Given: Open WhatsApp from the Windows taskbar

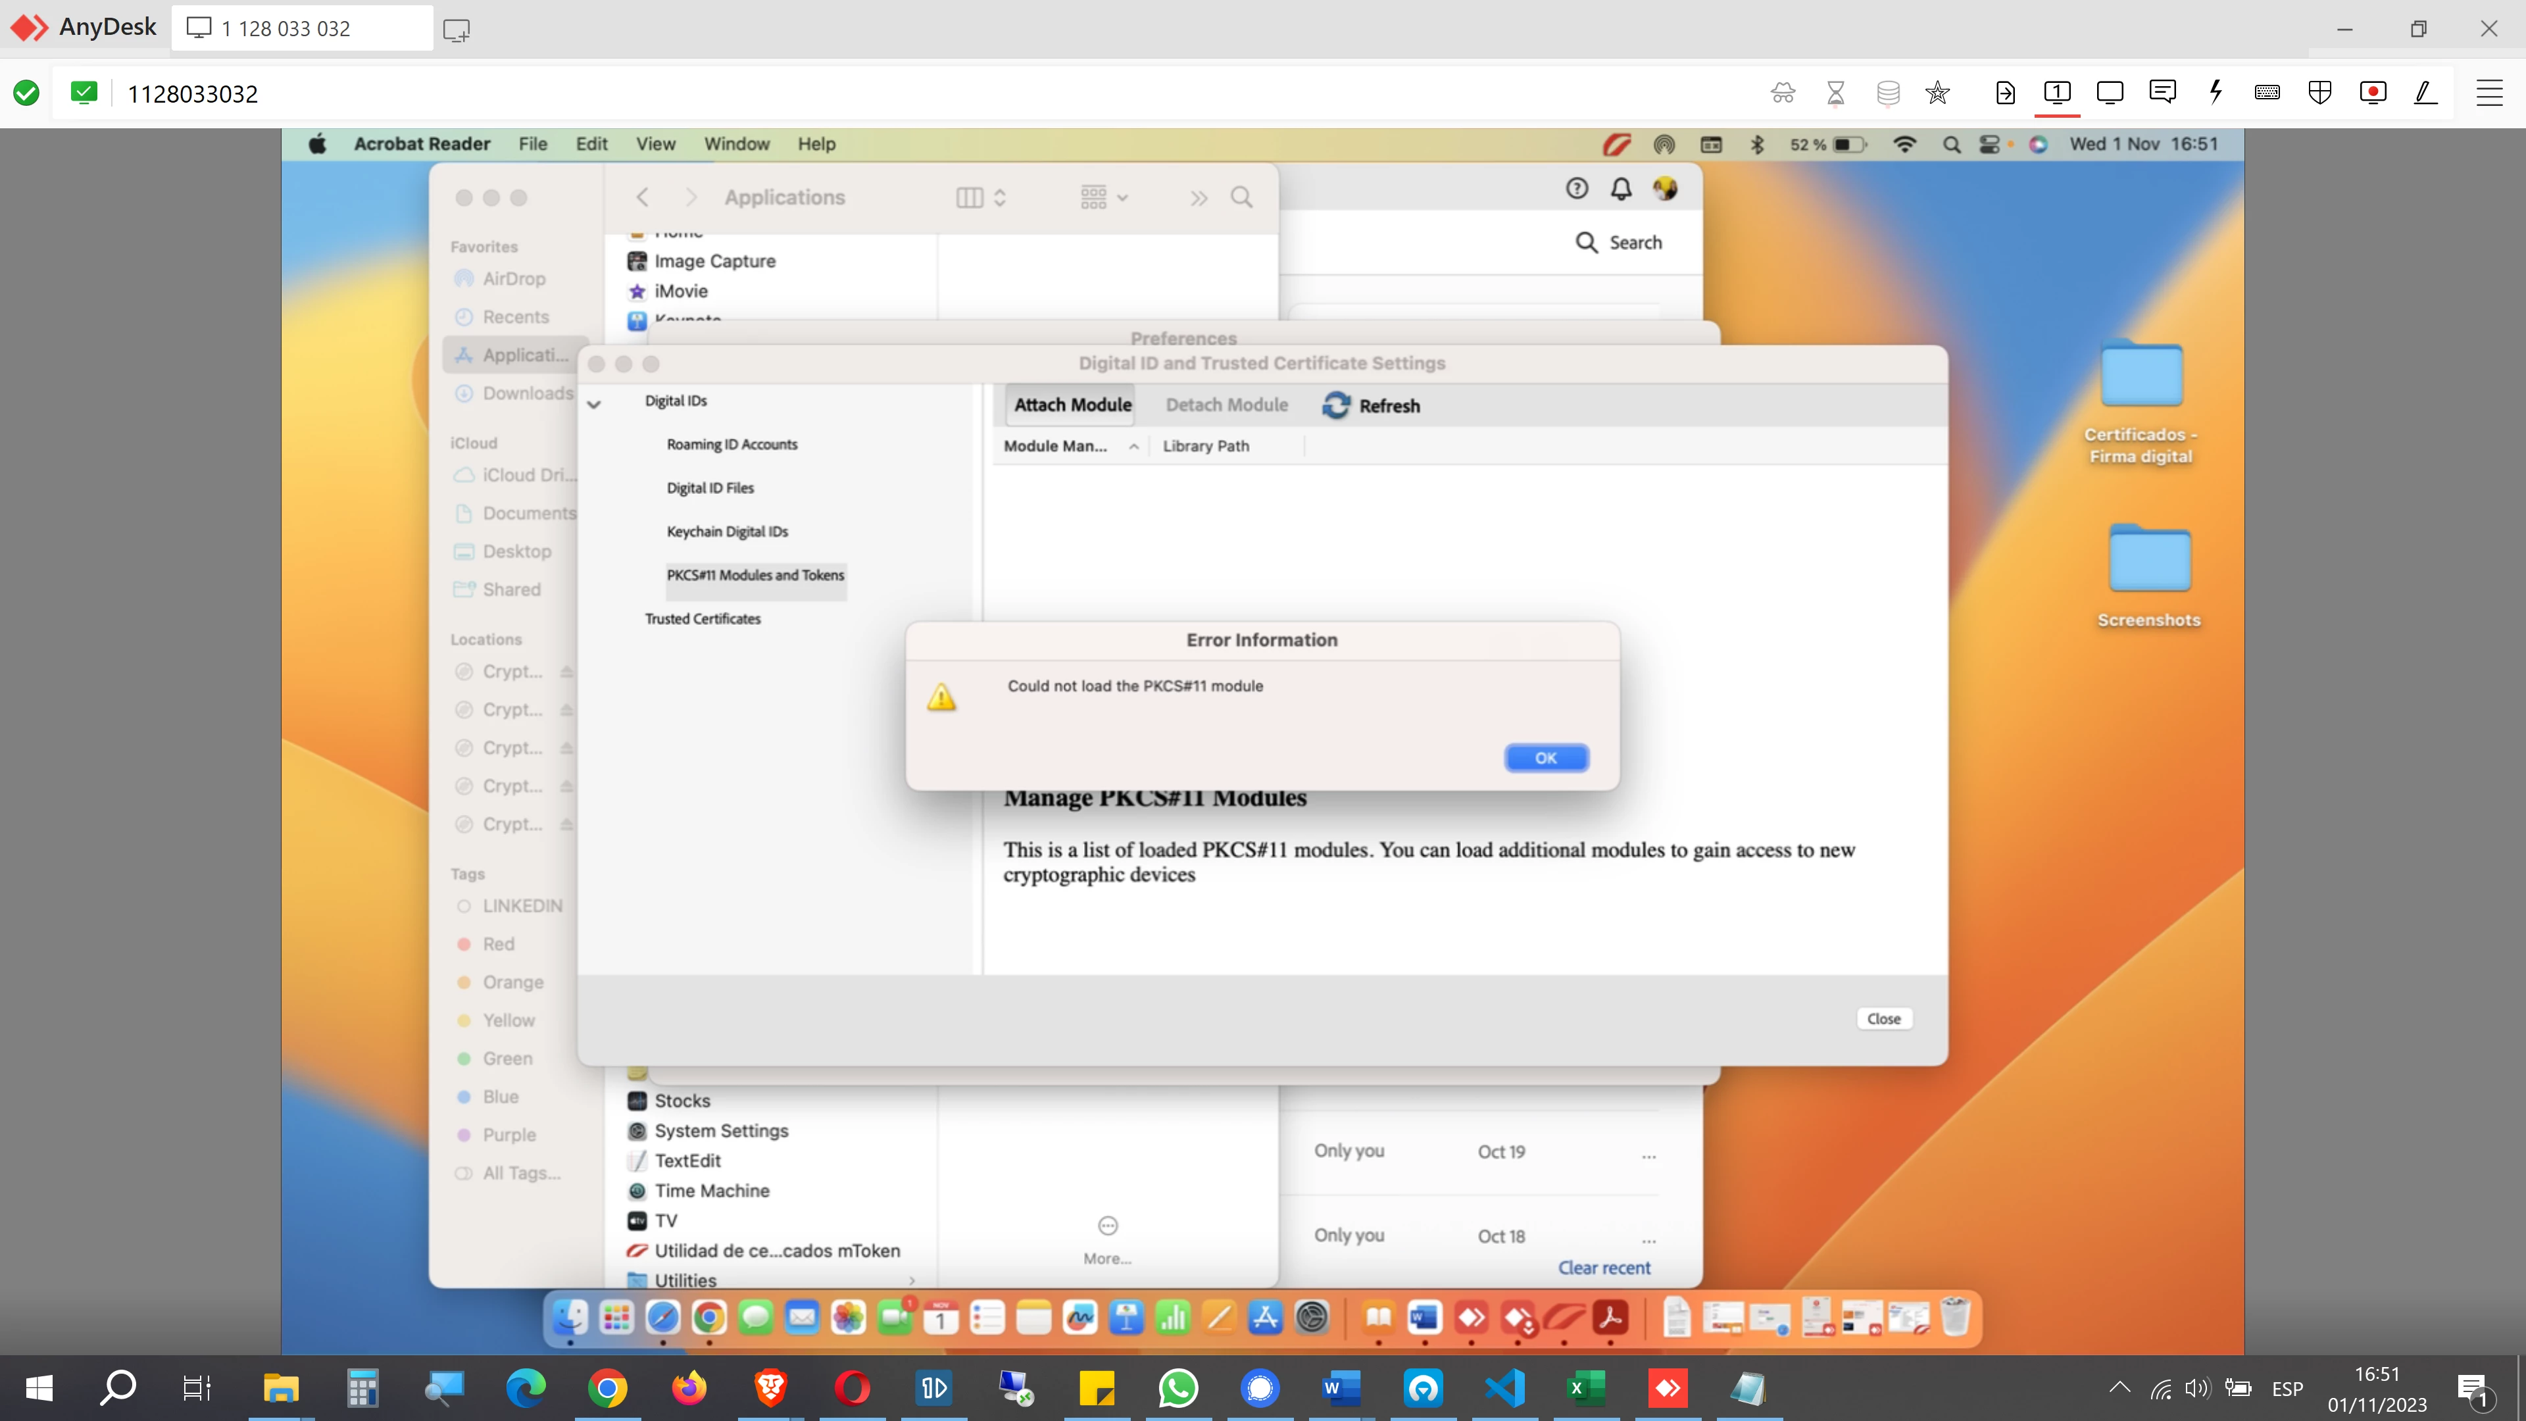Looking at the screenshot, I should [x=1177, y=1387].
